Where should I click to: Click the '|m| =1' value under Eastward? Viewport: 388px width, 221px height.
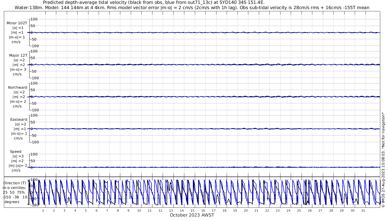pos(19,129)
